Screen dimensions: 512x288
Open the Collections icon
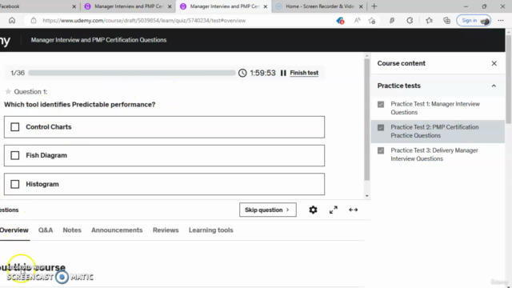446,20
